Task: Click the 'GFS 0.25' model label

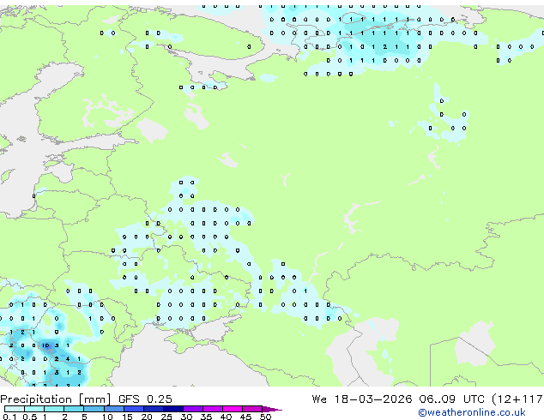Action: (145, 399)
